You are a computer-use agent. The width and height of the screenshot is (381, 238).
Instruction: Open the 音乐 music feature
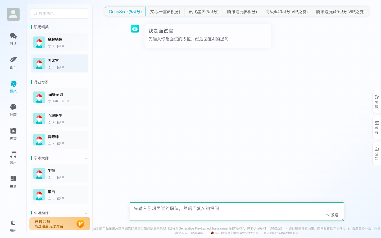click(13, 158)
